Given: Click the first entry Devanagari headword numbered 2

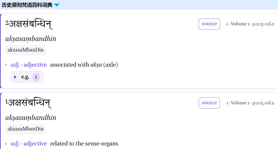Looking at the screenshot, I should click(x=29, y=24).
